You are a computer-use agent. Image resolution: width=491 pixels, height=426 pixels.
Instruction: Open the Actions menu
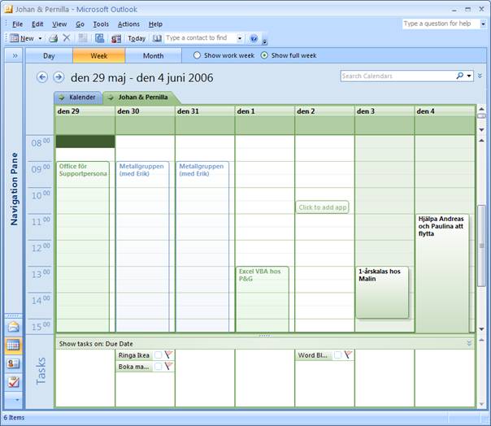point(128,24)
